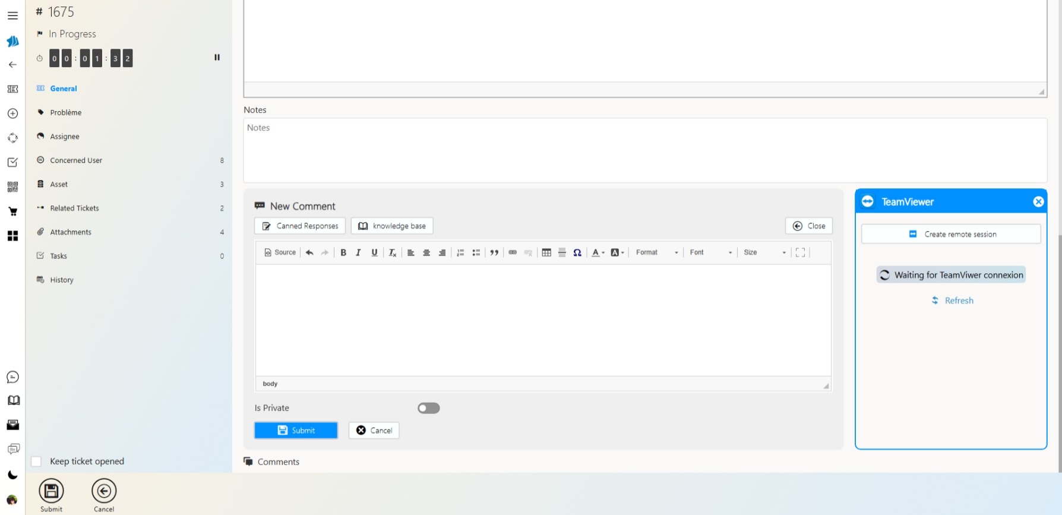Pause the ticket timer
The image size is (1062, 515).
(217, 58)
